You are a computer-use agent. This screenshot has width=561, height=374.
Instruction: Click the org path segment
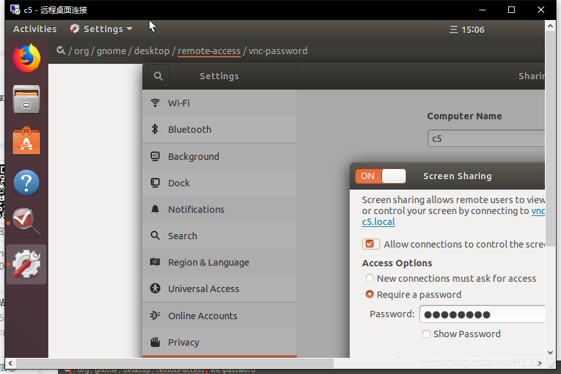tap(81, 51)
